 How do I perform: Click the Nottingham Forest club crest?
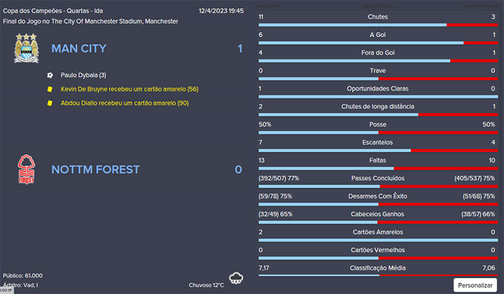26,169
